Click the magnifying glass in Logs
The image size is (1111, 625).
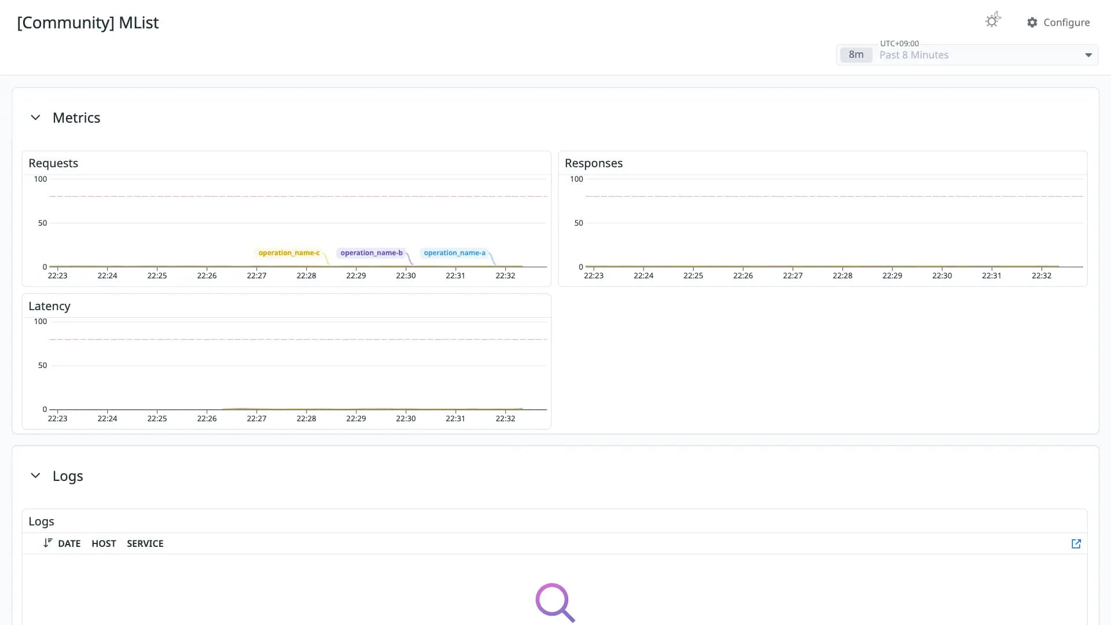555,602
